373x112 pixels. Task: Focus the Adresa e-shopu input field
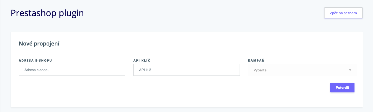(72, 70)
